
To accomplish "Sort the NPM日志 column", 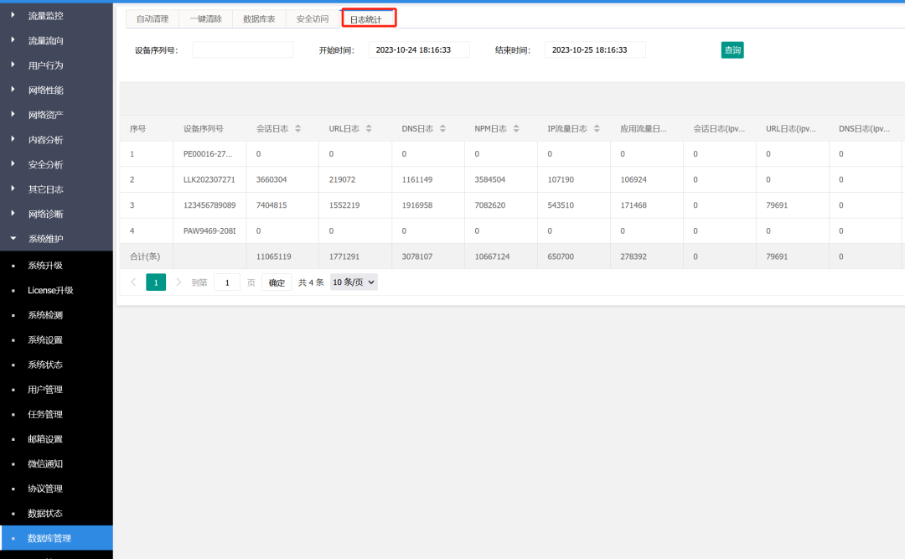I will click(516, 129).
